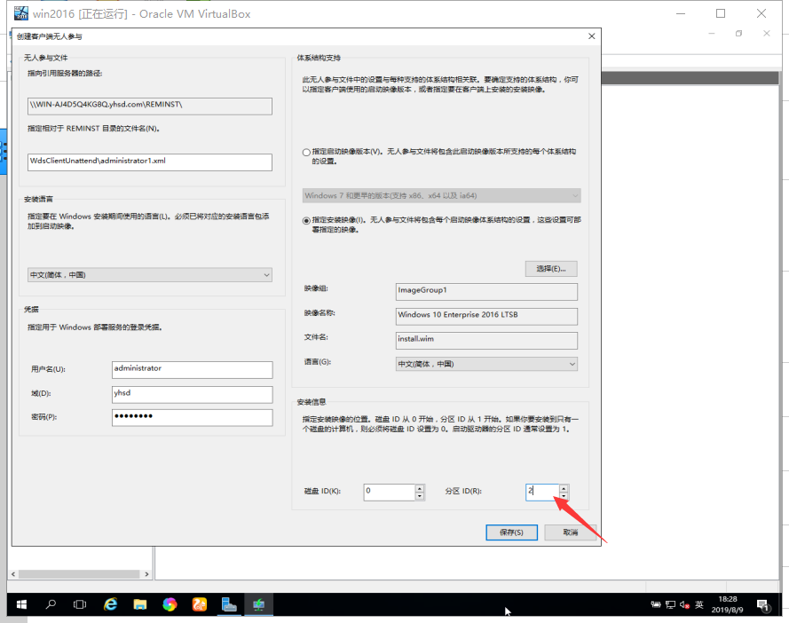Click the VirtualBox win2016 title icon
Screen dimensions: 789x623
(21, 13)
